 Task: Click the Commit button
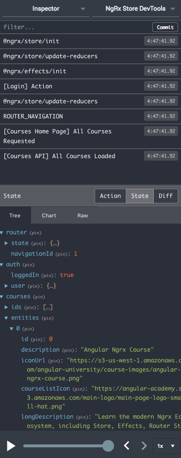click(165, 27)
